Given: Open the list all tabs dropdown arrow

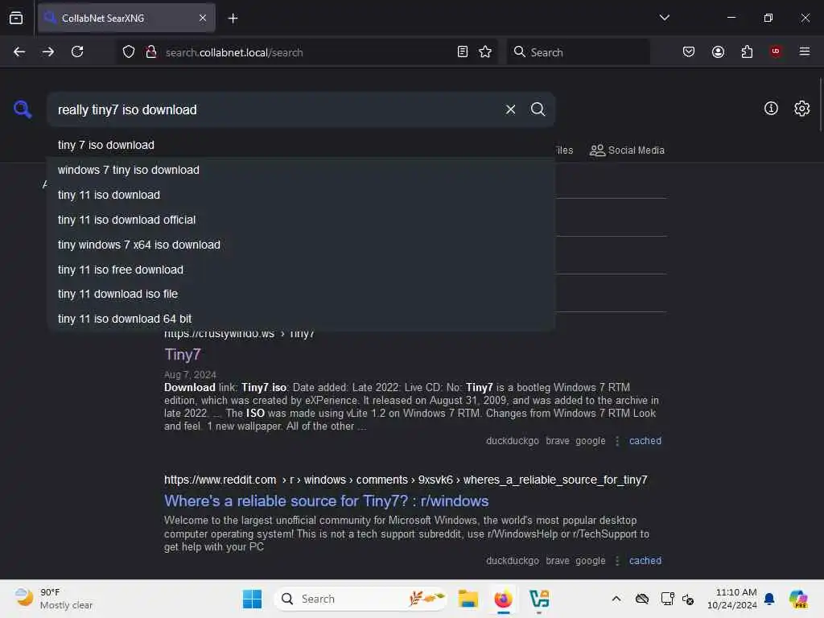Looking at the screenshot, I should (x=664, y=18).
